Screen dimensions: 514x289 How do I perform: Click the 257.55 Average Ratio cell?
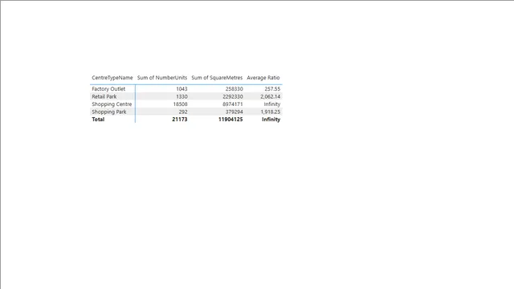point(272,89)
